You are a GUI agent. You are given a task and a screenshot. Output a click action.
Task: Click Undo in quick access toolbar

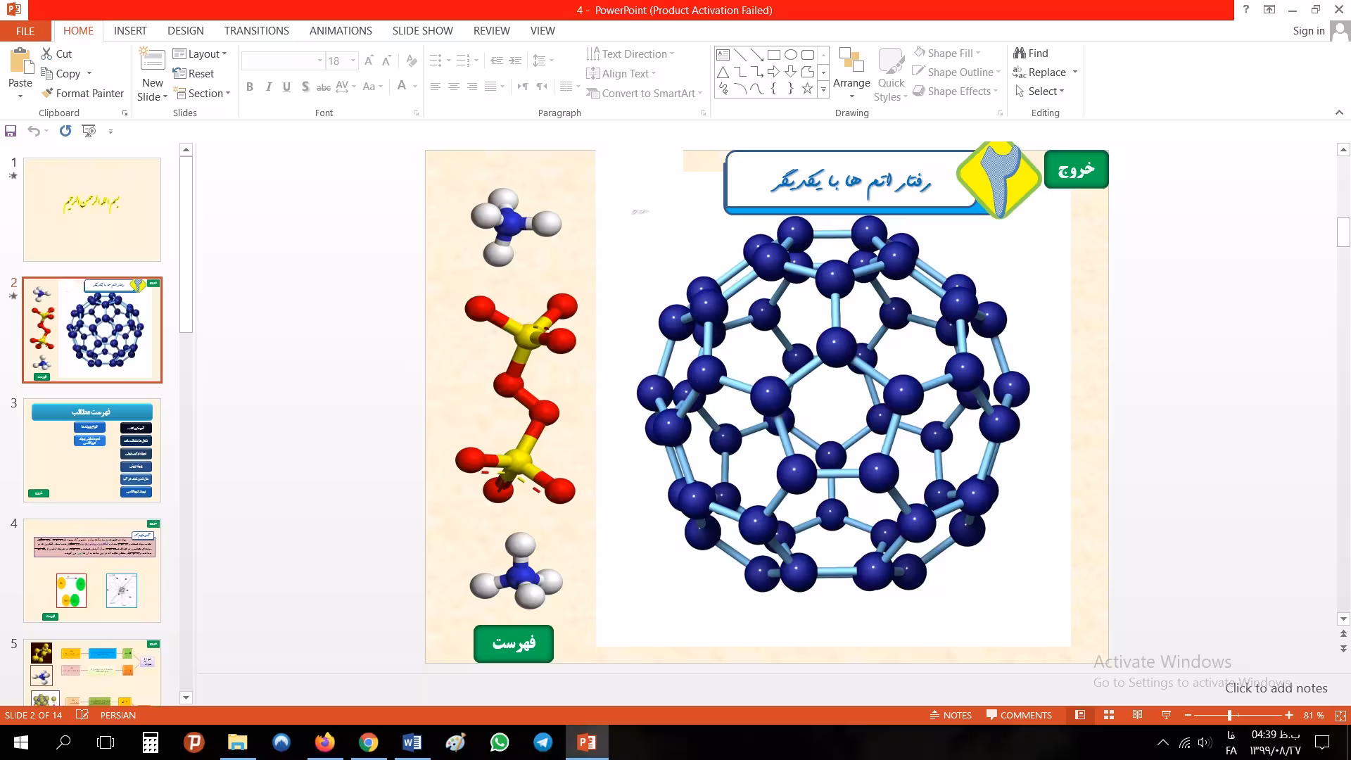tap(33, 131)
